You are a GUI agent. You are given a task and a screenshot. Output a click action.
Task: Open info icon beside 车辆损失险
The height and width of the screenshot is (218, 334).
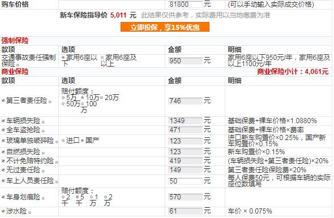43,122
